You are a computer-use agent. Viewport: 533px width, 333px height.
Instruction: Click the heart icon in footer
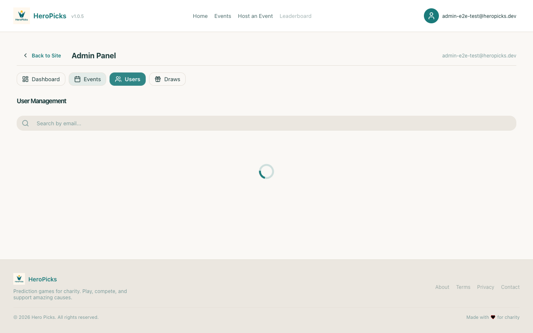pos(493,317)
